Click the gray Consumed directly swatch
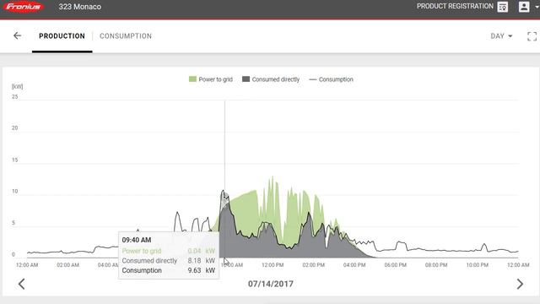 pos(246,79)
